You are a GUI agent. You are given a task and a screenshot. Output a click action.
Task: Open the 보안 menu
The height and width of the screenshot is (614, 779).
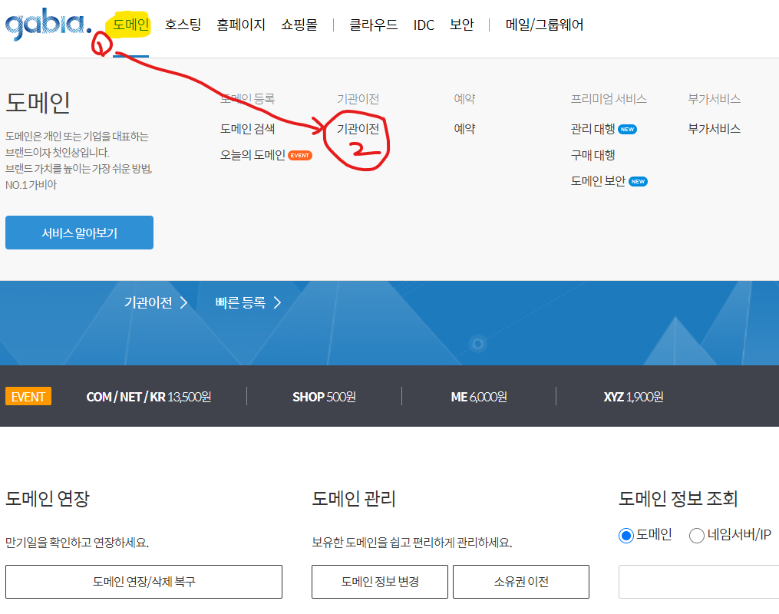point(462,25)
